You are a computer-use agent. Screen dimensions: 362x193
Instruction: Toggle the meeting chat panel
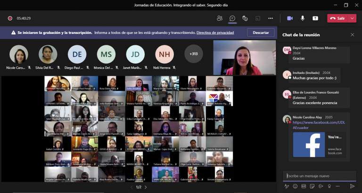[x=232, y=18]
